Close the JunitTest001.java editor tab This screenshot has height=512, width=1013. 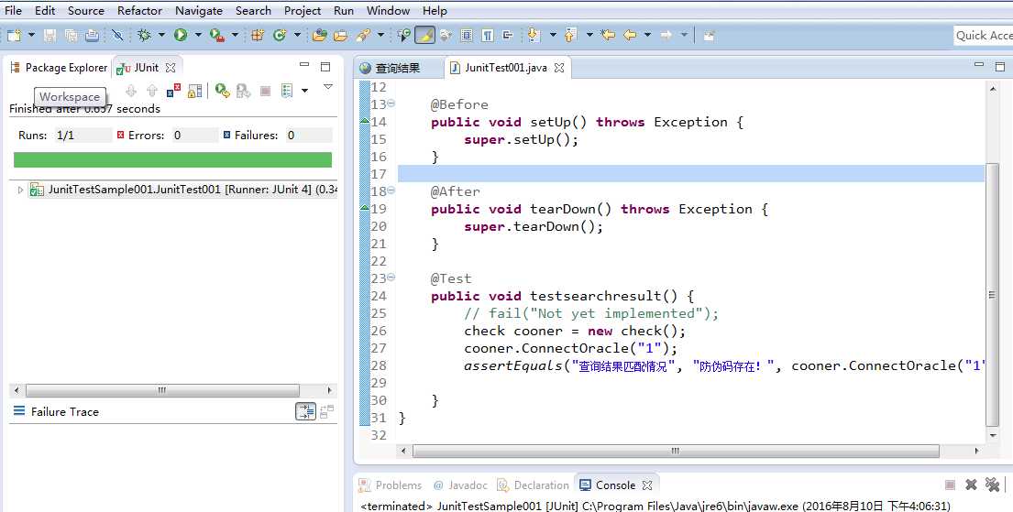[x=559, y=67]
